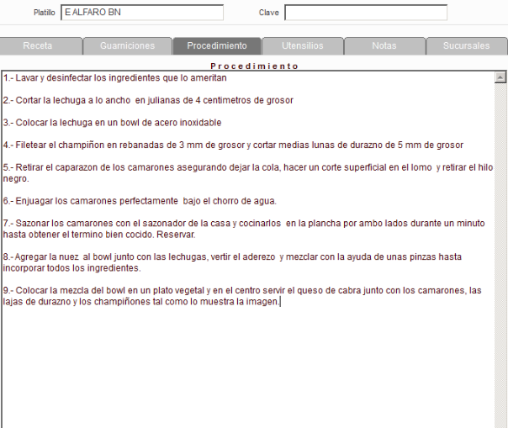Click step 2 about cutting the lettuce
Image resolution: width=508 pixels, height=428 pixels.
pyautogui.click(x=148, y=100)
